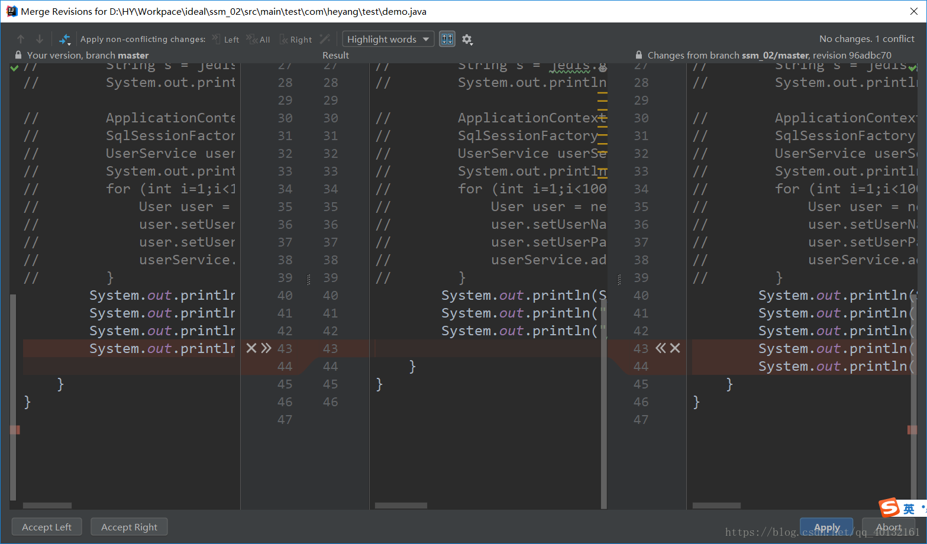Click the 'No changes. 1 conflict' status text
Screen dimensions: 927x544
click(867, 38)
